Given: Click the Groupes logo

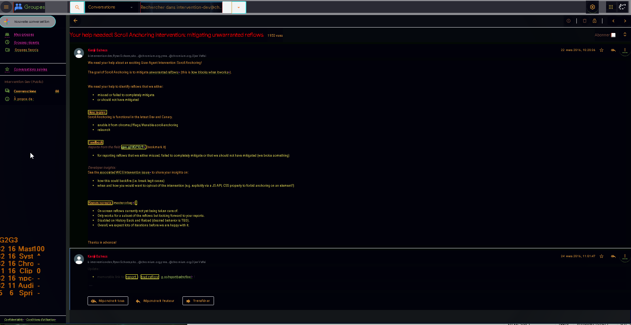Looking at the screenshot, I should tap(30, 7).
